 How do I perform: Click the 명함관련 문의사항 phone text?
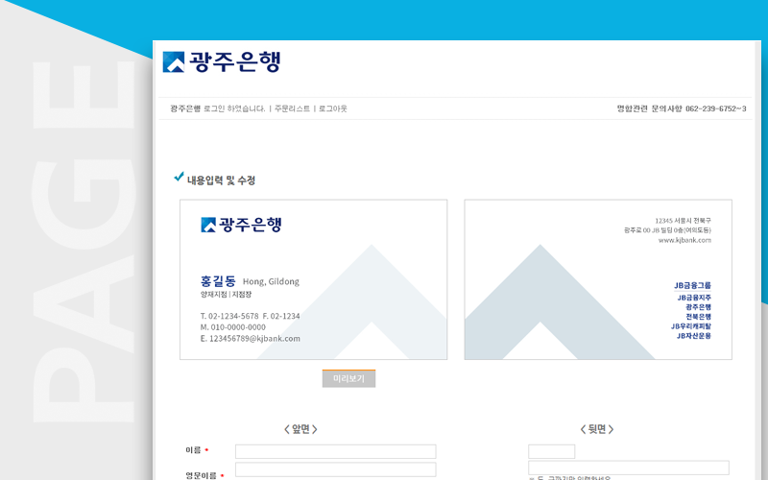coord(682,108)
